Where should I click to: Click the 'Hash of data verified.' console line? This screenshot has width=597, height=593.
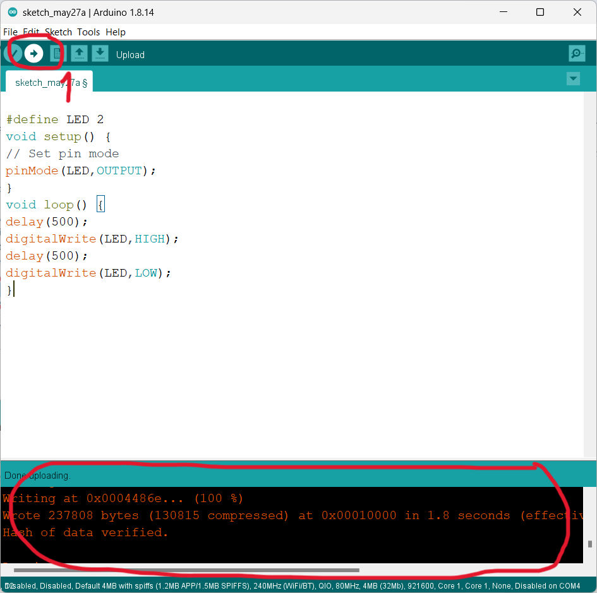[85, 532]
